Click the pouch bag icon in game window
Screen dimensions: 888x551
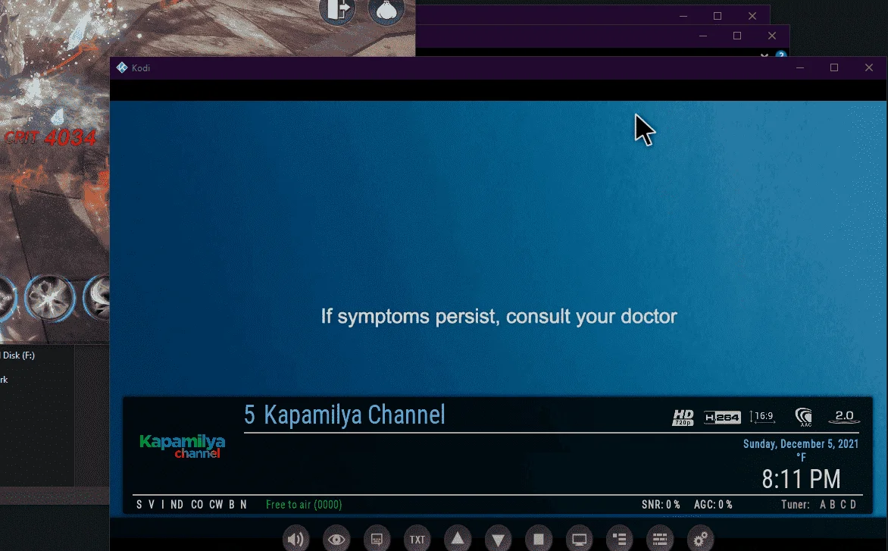386,10
